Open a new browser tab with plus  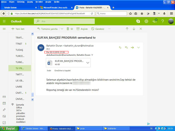pos(113,8)
